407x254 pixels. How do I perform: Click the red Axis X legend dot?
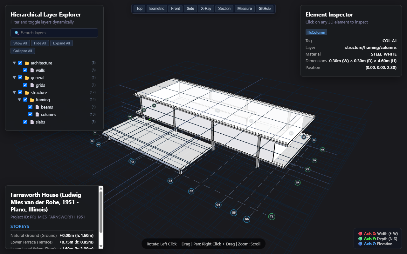360,234
